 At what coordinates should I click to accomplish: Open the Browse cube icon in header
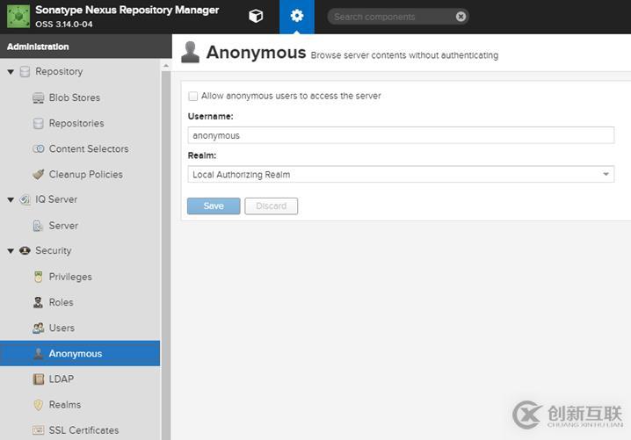pos(256,16)
